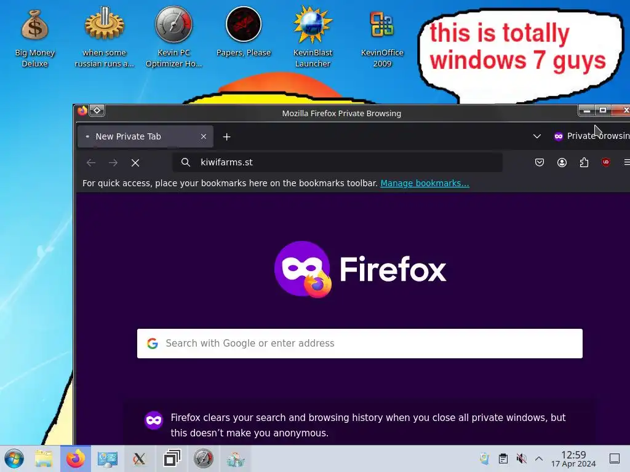This screenshot has width=630, height=472.
Task: Open the software store taskbar icon
Action: [236, 459]
